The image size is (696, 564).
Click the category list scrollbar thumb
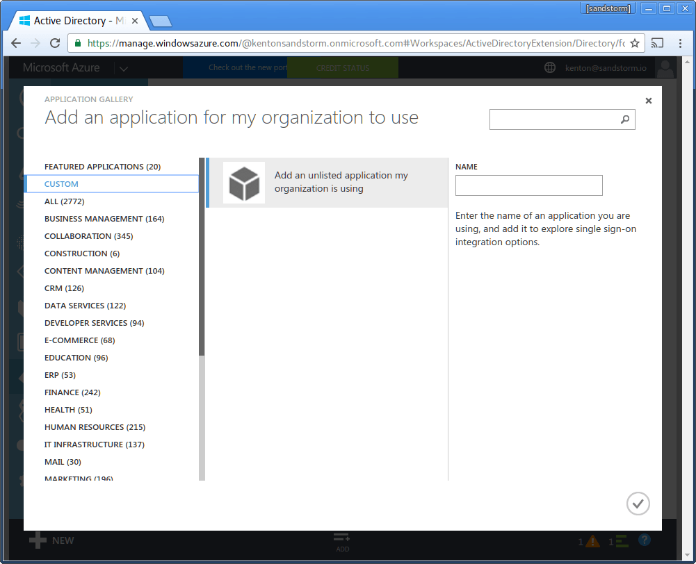(x=202, y=256)
